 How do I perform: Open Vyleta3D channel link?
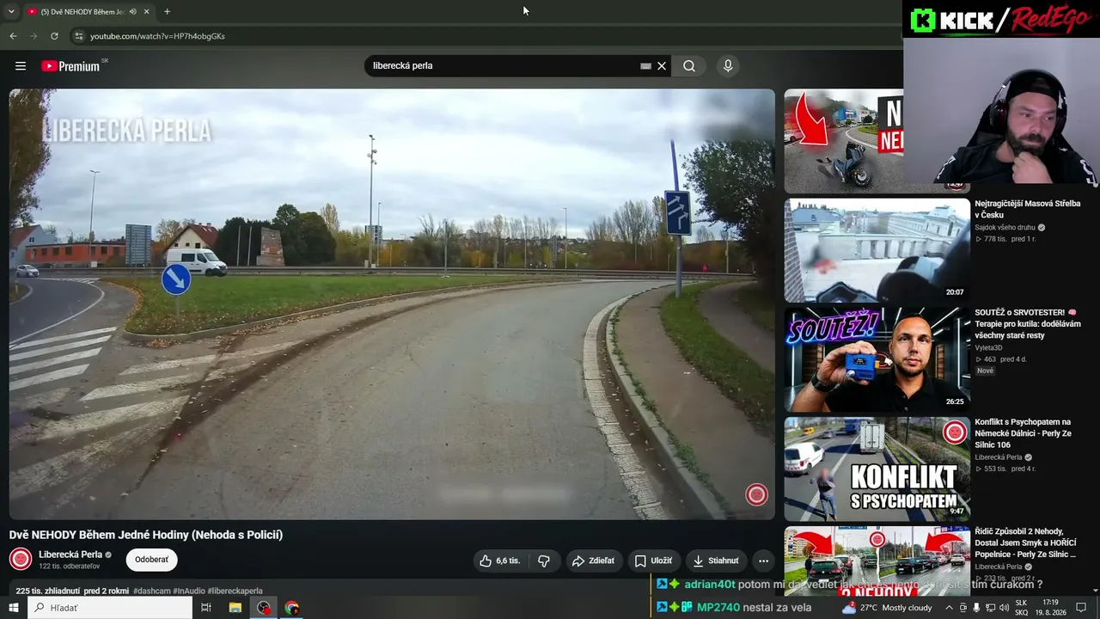(x=988, y=348)
